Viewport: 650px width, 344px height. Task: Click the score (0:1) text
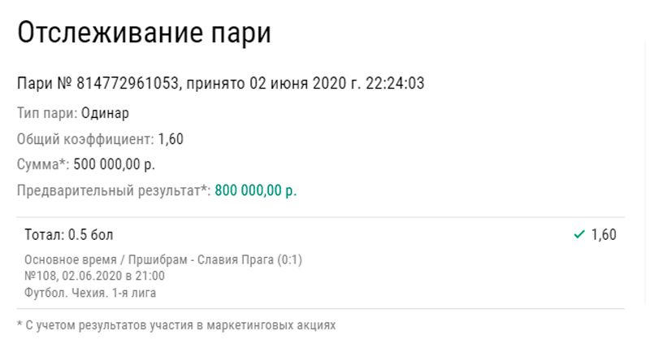point(290,259)
